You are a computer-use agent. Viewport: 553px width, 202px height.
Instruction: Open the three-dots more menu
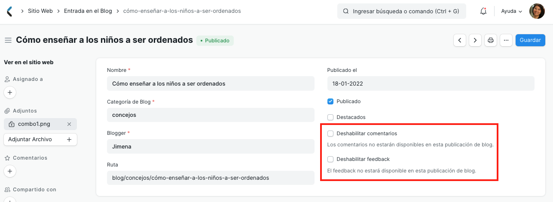tap(506, 40)
